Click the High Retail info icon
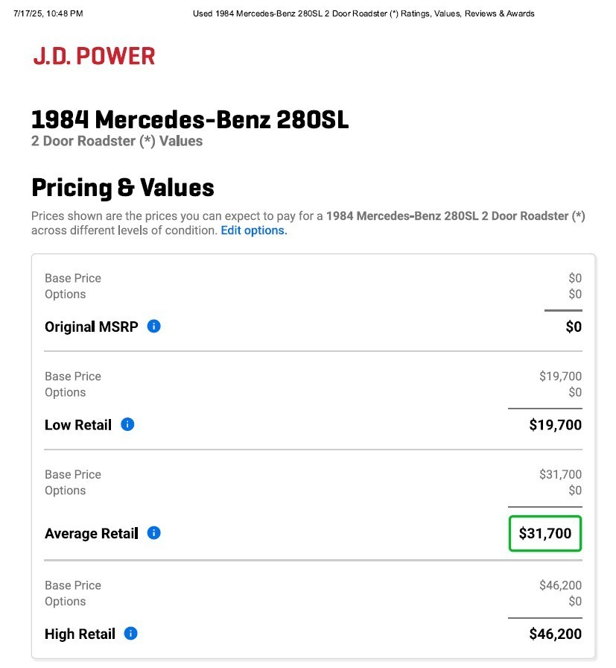 click(x=130, y=634)
